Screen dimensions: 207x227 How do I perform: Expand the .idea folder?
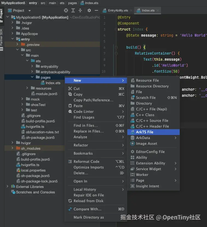tap(12, 28)
